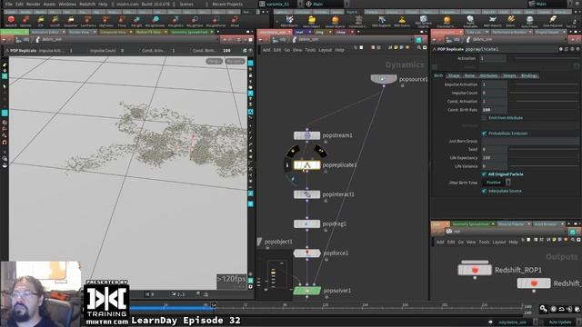The width and height of the screenshot is (582, 327).
Task: Open the Recent Projects menu
Action: (x=227, y=4)
